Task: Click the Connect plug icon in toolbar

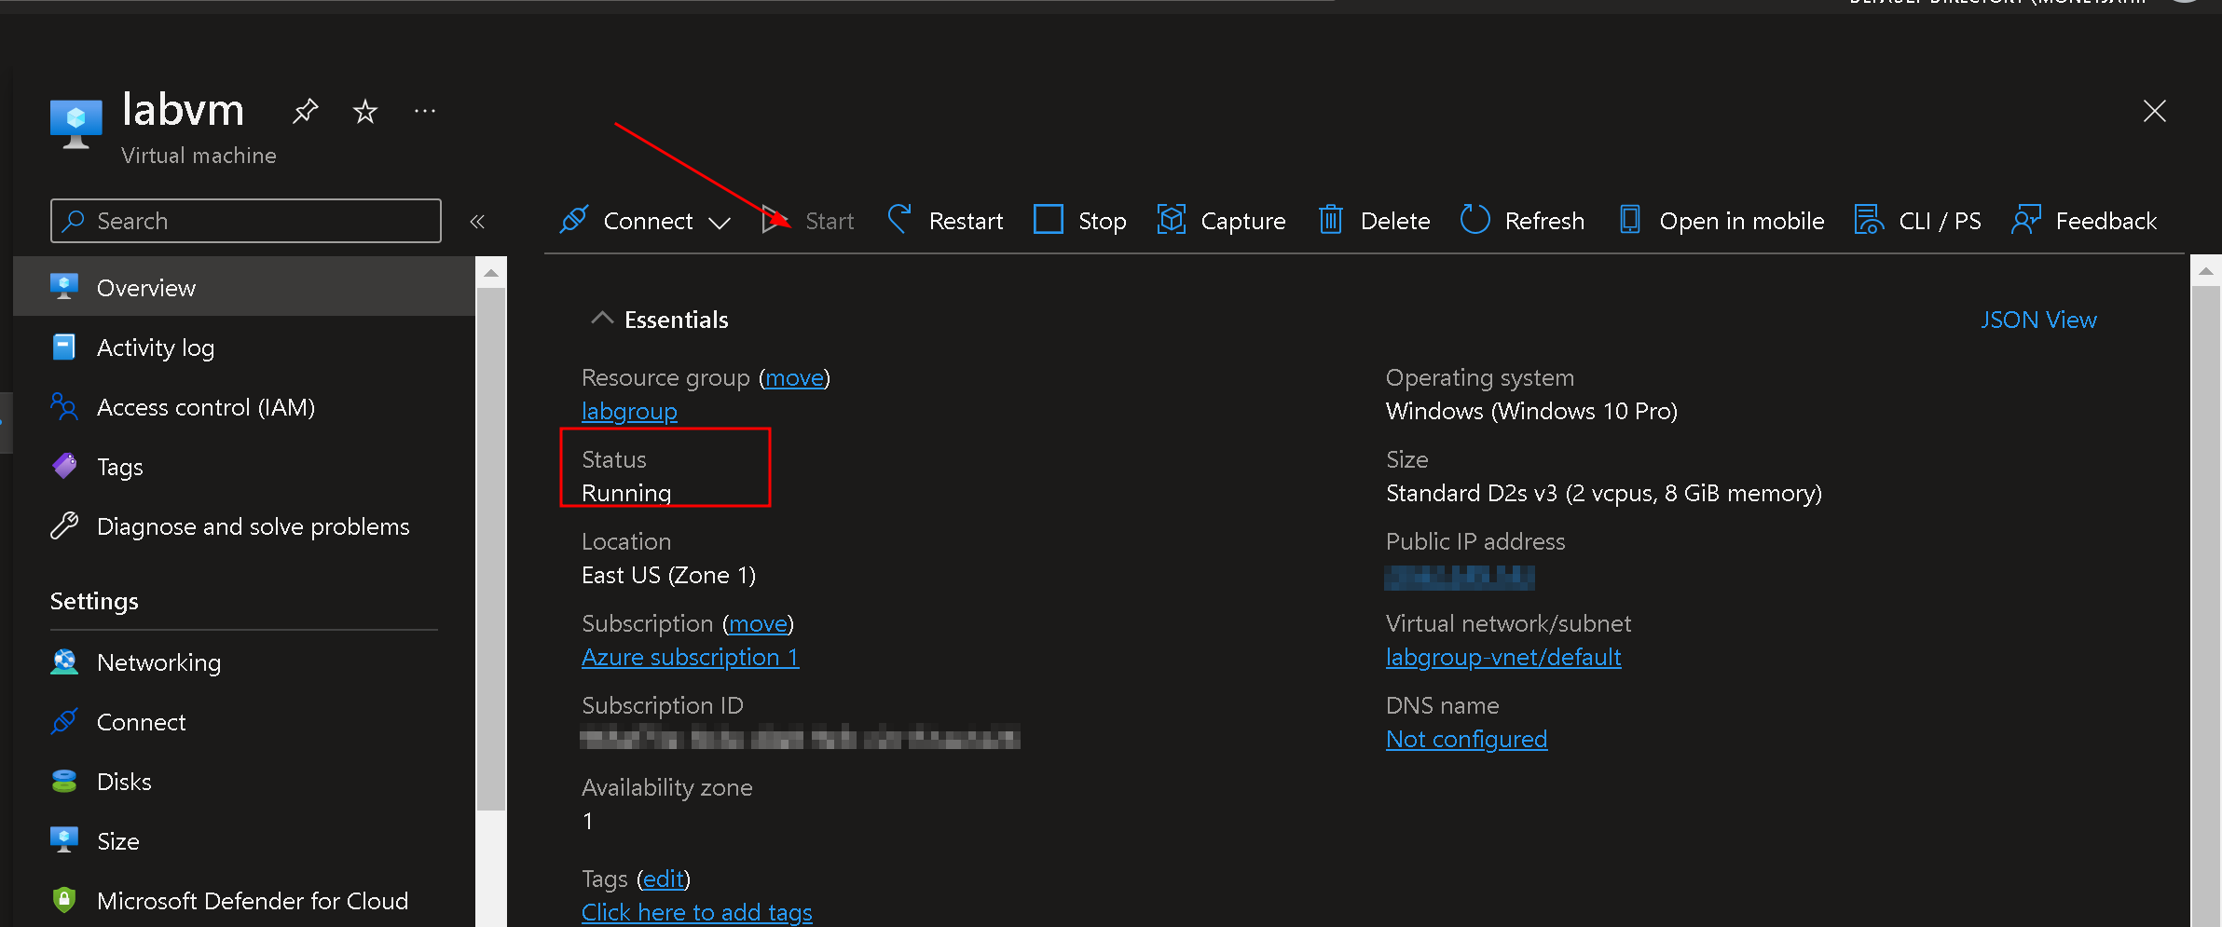Action: 573,220
